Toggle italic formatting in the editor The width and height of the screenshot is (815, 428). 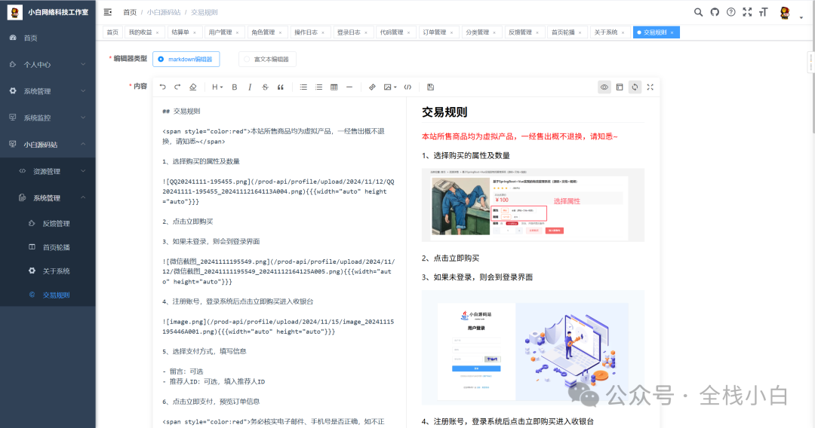pos(250,87)
